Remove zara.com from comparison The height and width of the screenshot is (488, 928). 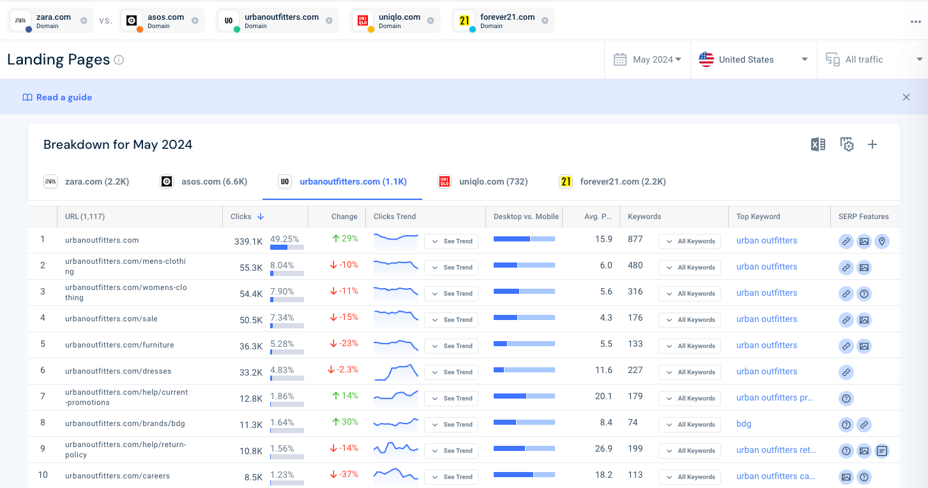click(x=84, y=20)
